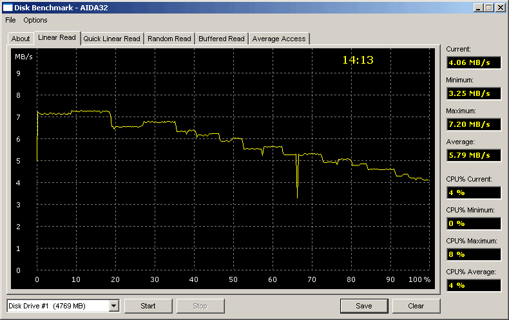Click the CPU% Maximum 8 % value
Screen dimensions: 509x320
click(474, 254)
